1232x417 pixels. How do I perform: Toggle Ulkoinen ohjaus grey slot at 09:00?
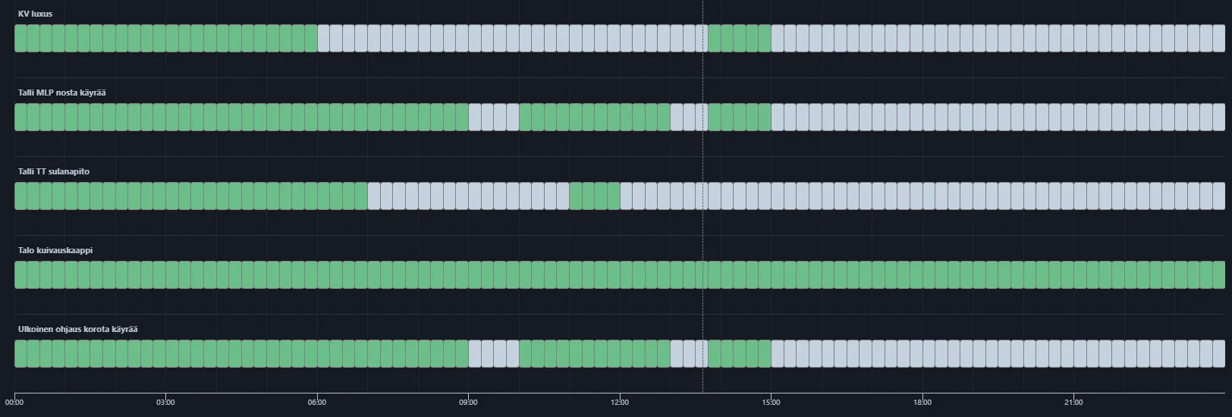475,353
